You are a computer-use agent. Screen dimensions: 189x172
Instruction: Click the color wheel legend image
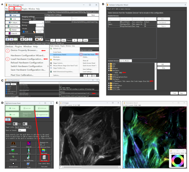pos(177,161)
